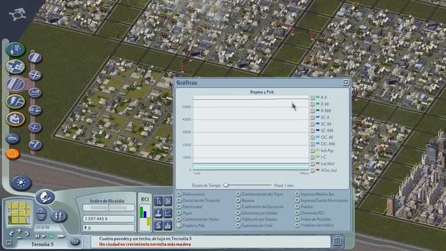Click the orange emergency warning button
This screenshot has height=251, width=446.
pos(13,153)
